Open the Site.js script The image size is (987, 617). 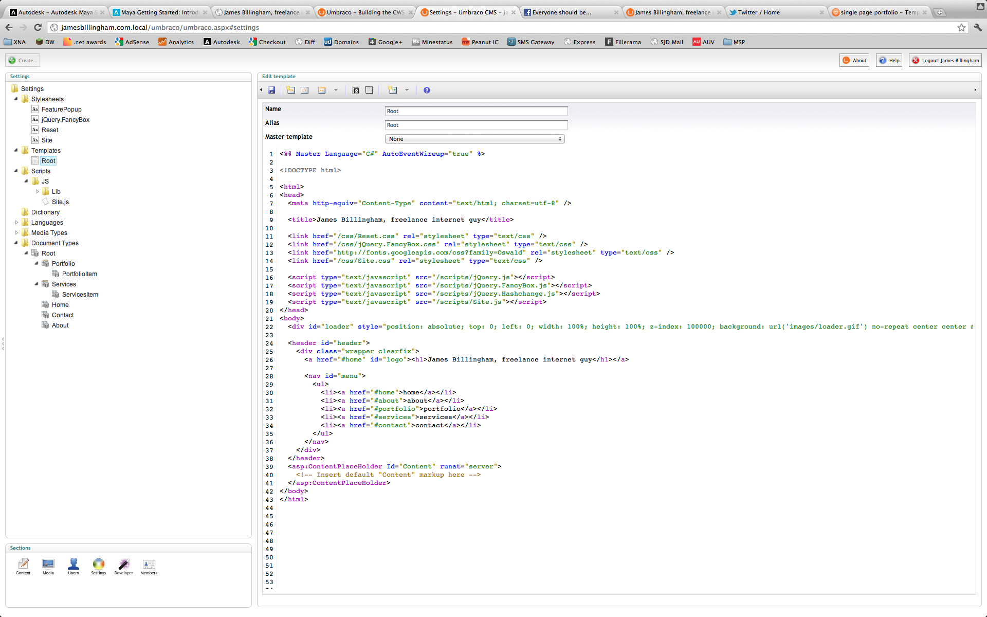60,202
